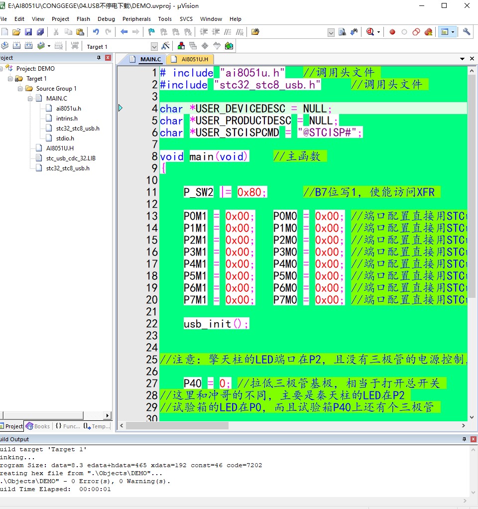The height and width of the screenshot is (509, 478).
Task: Open the SVCS menu
Action: click(186, 19)
